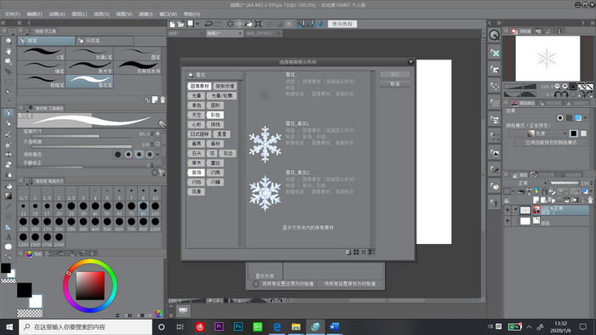Open the layer effect dropdown arrow
The height and width of the screenshot is (335, 596).
[x=586, y=118]
